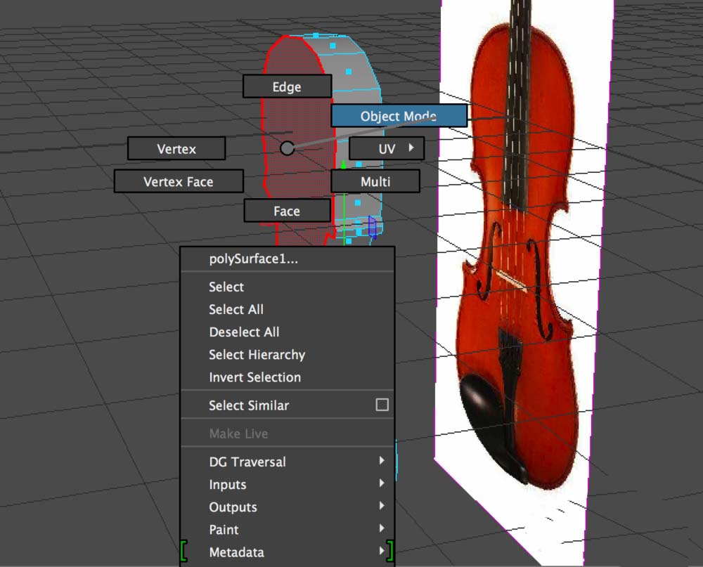
Task: Click Select All
Action: [236, 309]
